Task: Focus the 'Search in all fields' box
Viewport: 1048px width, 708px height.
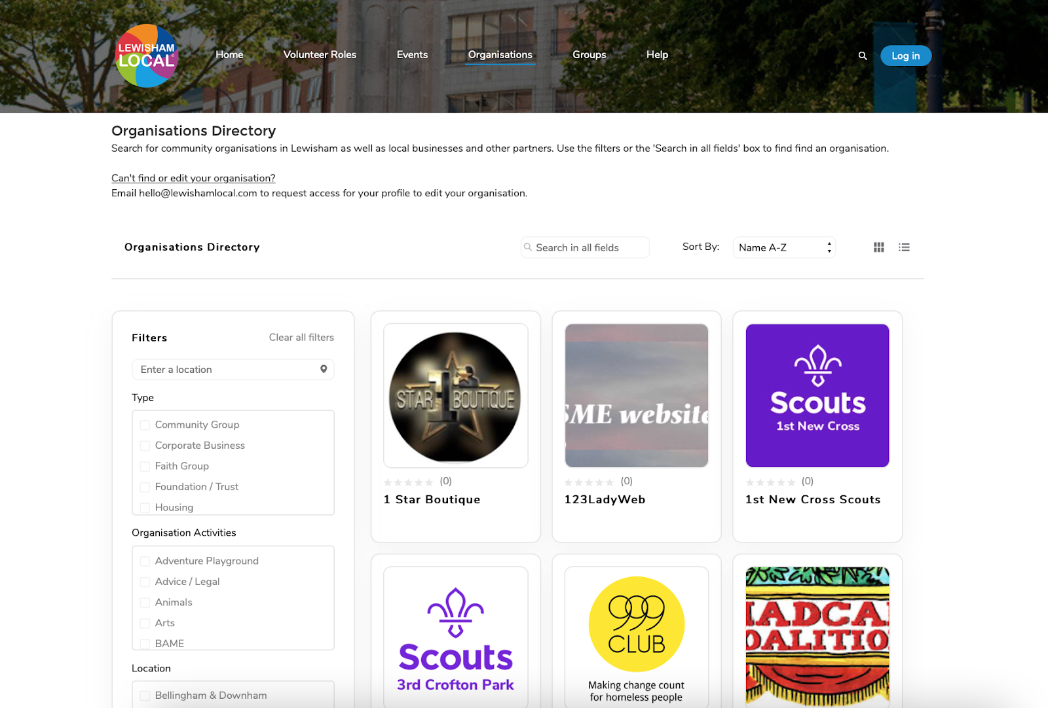Action: 585,247
